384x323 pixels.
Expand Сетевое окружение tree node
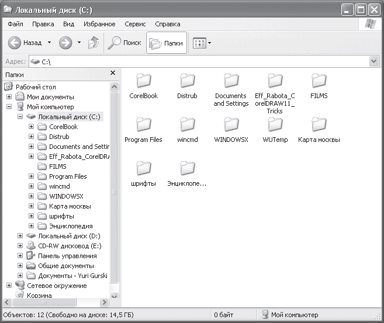tap(9, 285)
